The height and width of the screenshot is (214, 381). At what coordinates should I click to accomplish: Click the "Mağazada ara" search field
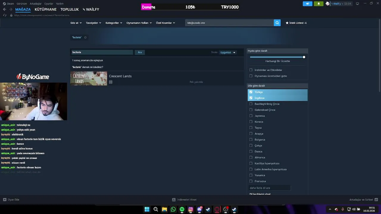coord(229,23)
